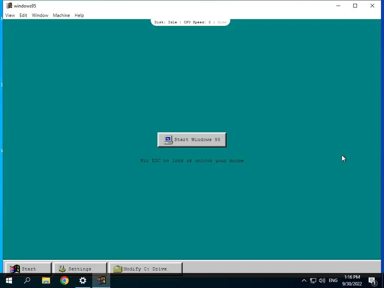The image size is (384, 288).
Task: Click the Hide link in the status pill
Action: point(222,22)
